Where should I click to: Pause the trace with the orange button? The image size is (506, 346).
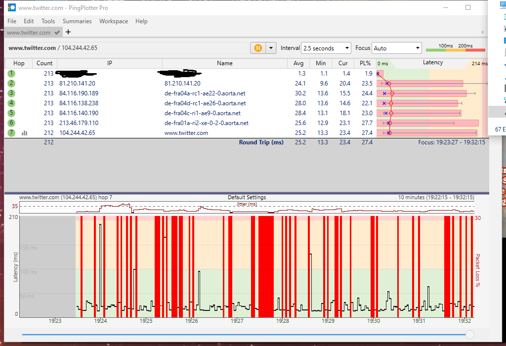tap(257, 48)
